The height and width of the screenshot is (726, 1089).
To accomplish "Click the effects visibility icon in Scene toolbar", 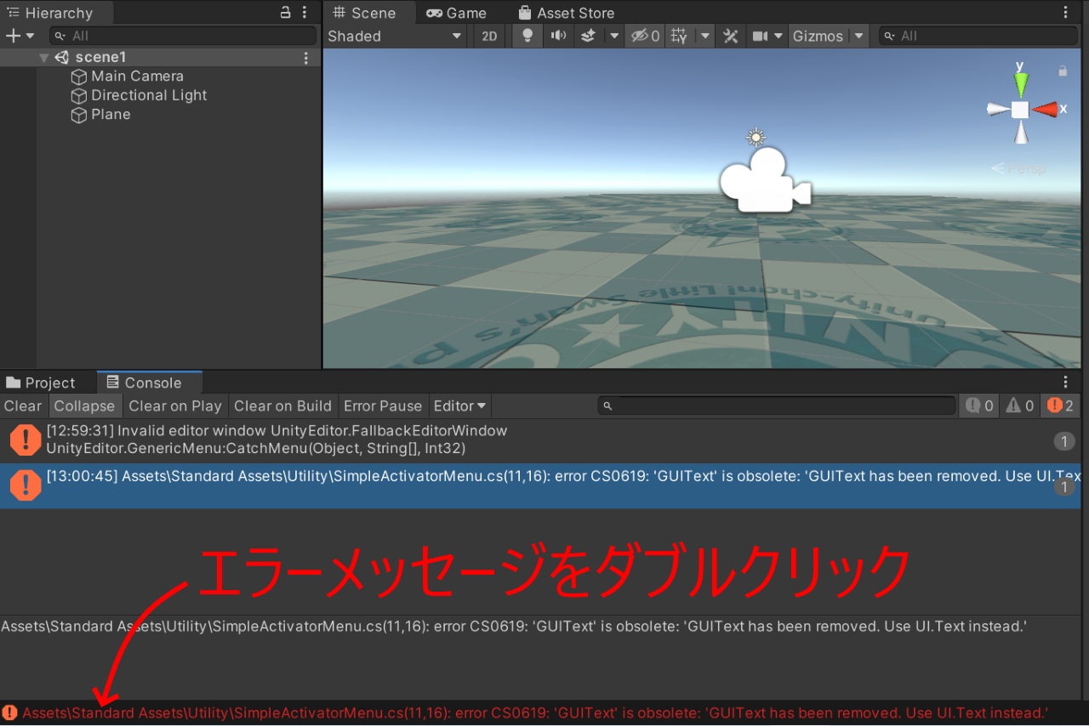I will [587, 36].
